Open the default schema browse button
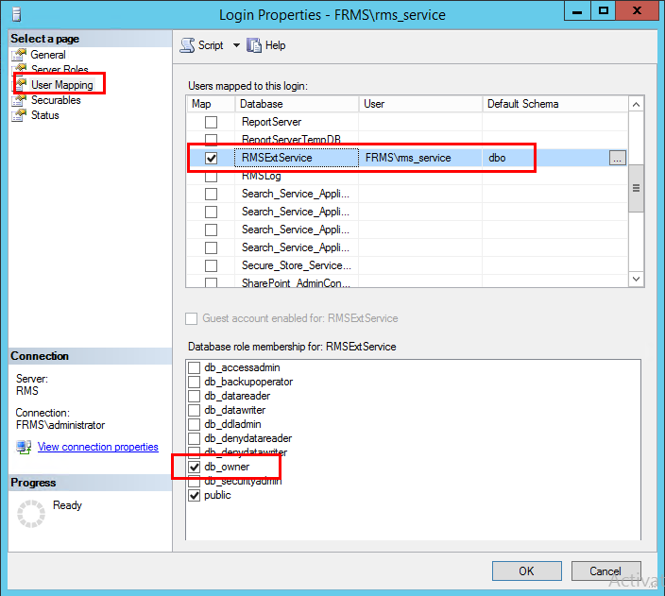Screen dimensions: 665x596 617,159
